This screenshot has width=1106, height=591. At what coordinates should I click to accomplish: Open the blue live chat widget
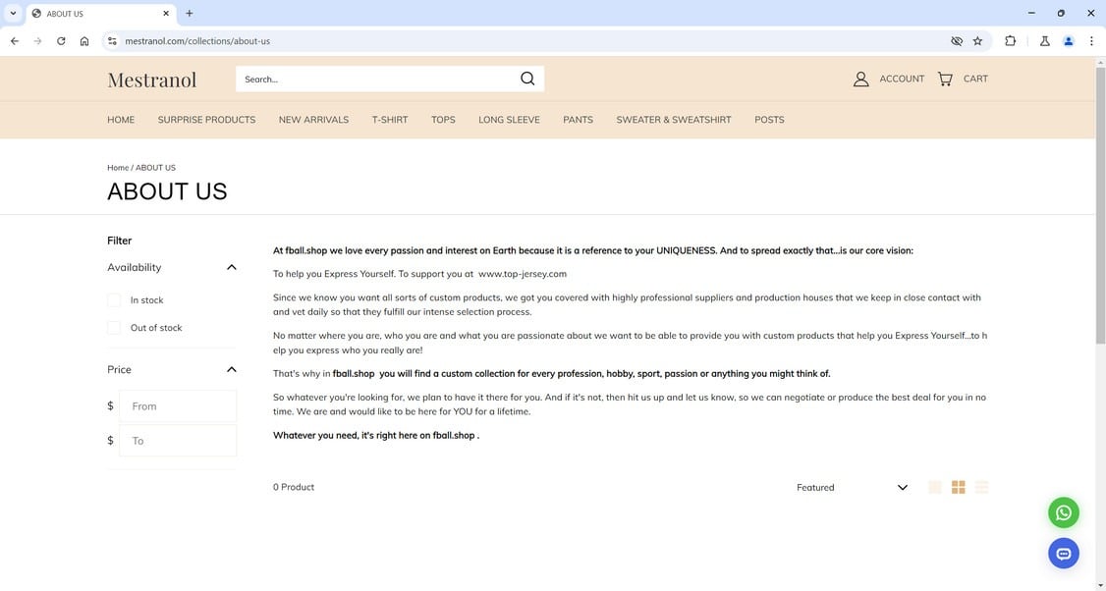pos(1063,554)
